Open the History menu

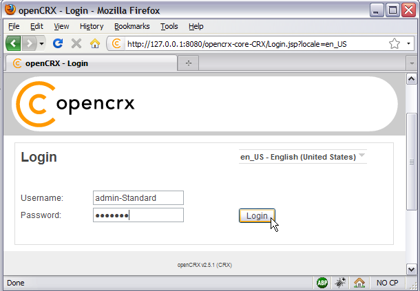coord(92,26)
